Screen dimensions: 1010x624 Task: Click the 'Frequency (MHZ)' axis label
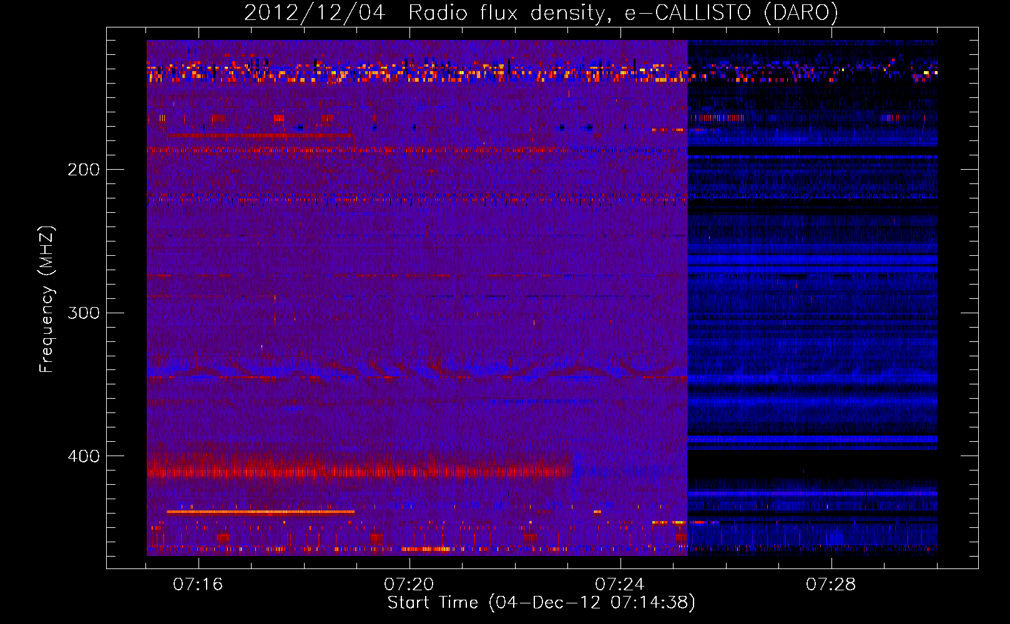pyautogui.click(x=47, y=299)
